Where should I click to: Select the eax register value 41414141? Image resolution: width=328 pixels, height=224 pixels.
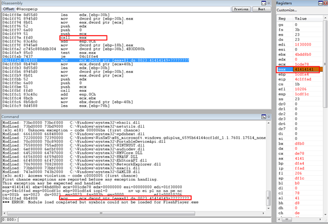pos(304,69)
